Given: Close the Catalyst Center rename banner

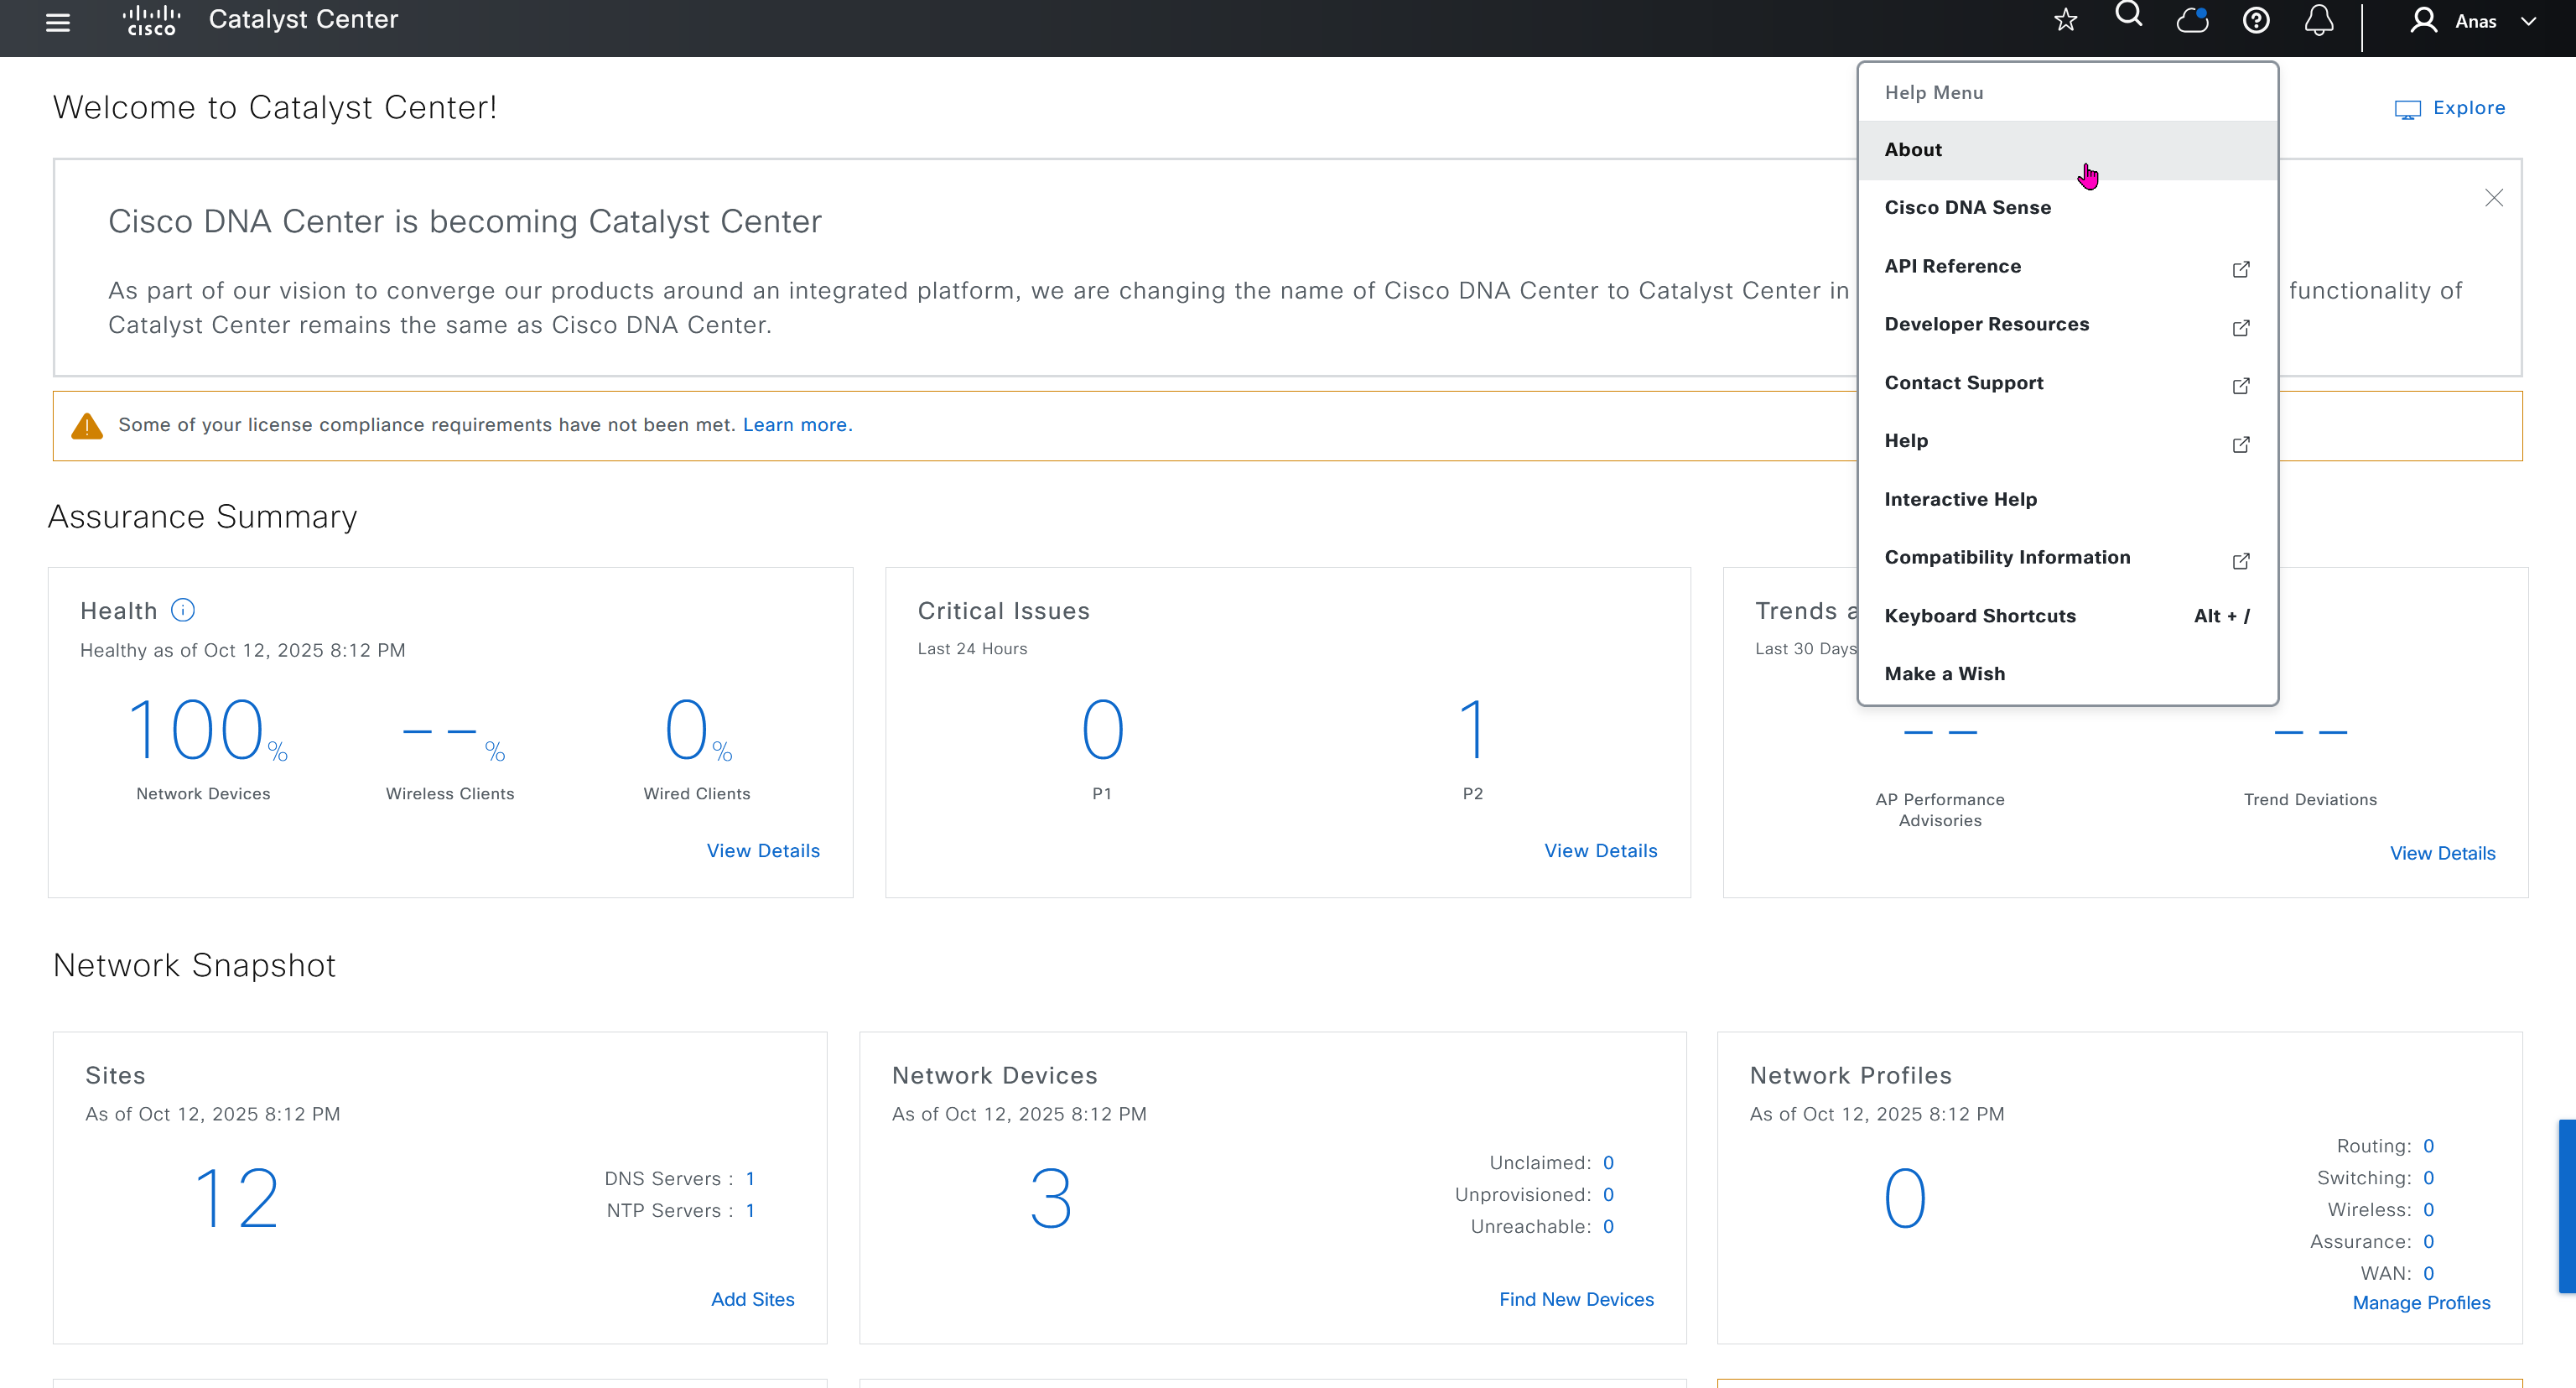Looking at the screenshot, I should [2494, 198].
